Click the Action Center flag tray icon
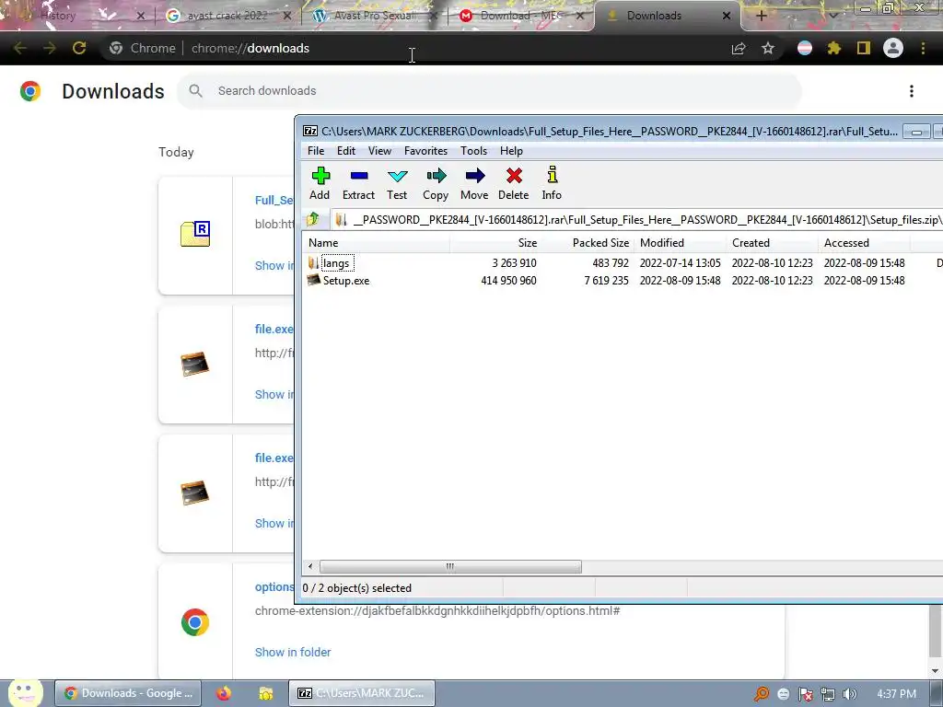This screenshot has height=707, width=943. pos(805,694)
